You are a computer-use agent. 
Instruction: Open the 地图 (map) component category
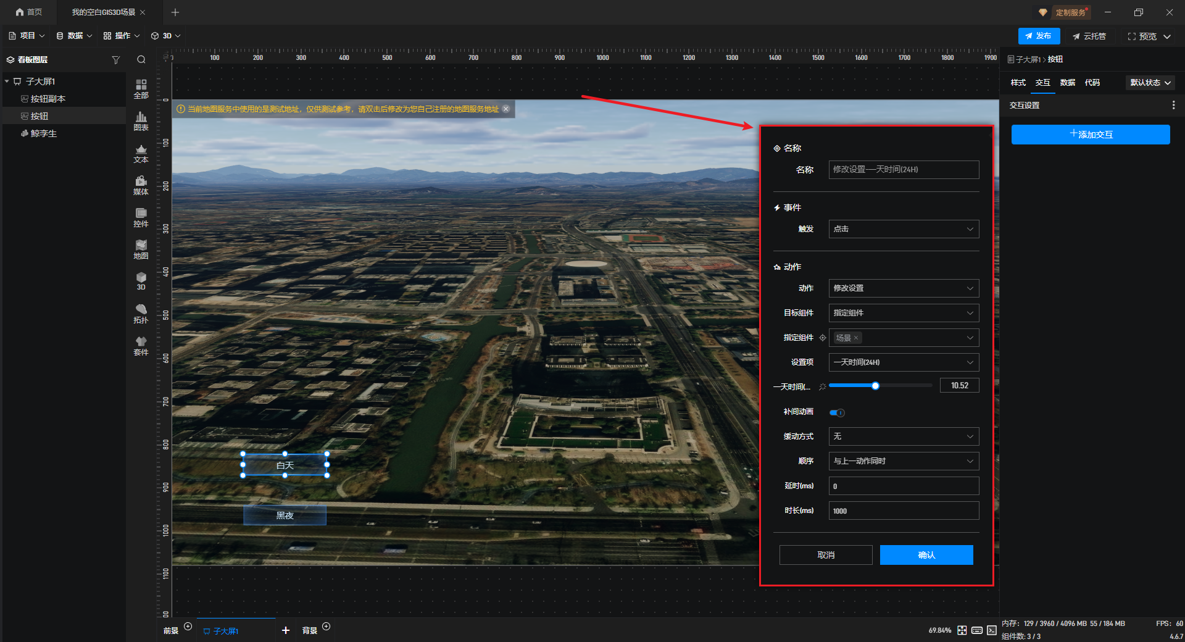(141, 249)
